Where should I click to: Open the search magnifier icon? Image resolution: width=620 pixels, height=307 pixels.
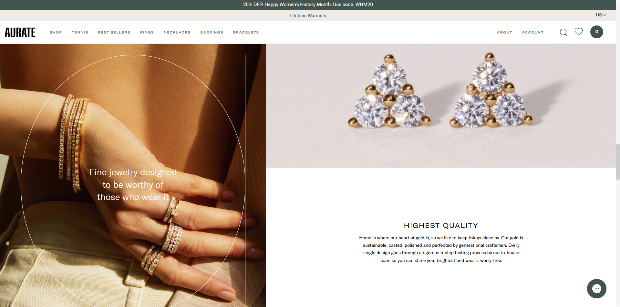click(563, 32)
